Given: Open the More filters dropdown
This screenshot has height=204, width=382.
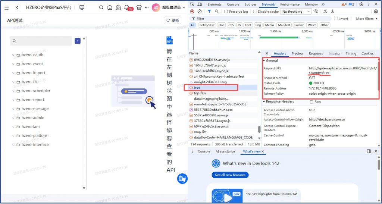Looking at the screenshot, I should [366, 19].
